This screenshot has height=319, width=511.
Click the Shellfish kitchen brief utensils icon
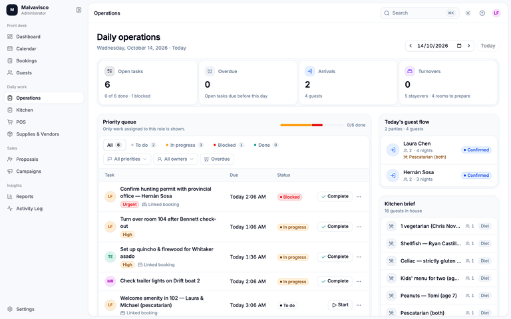coord(391,243)
